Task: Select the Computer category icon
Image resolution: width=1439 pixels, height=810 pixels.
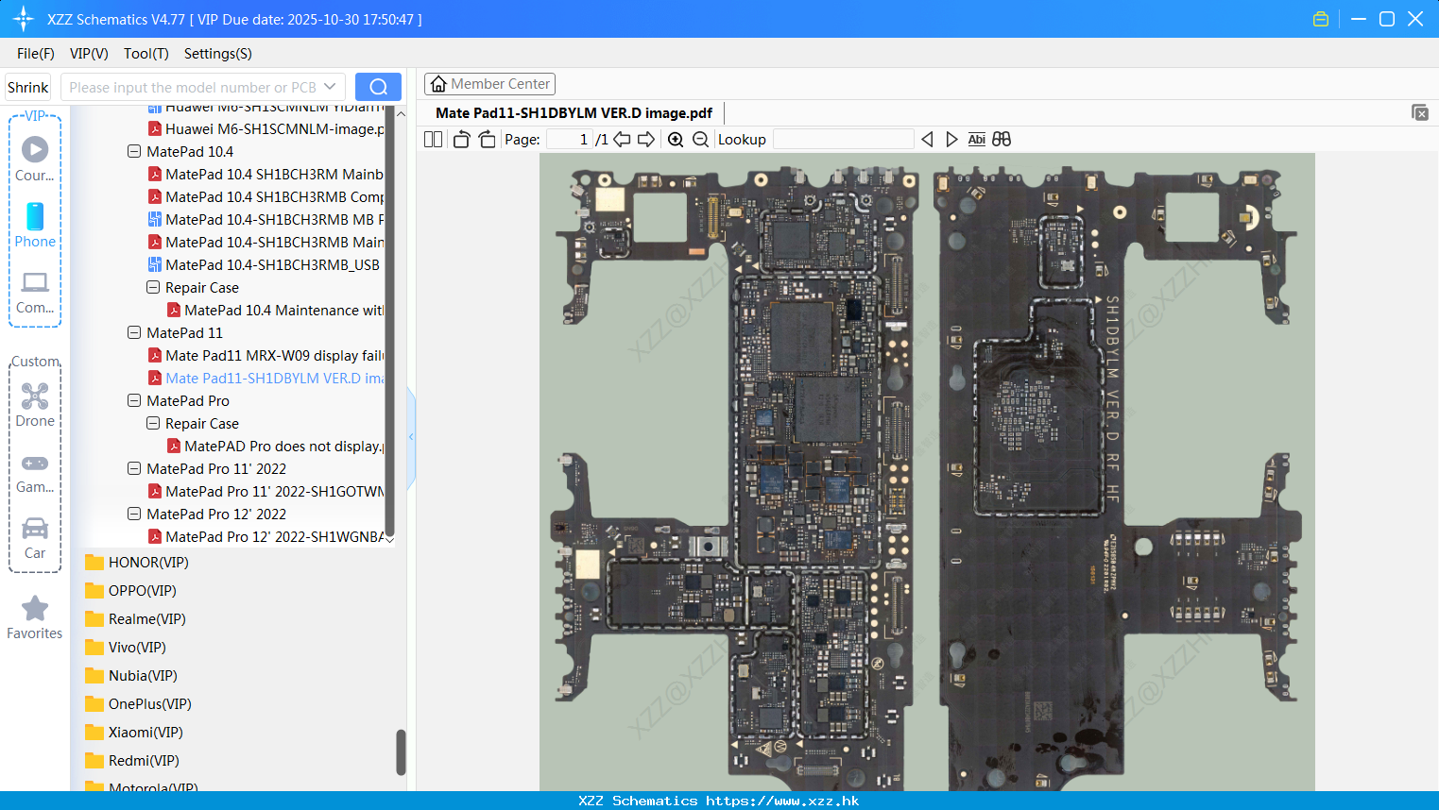Action: (x=35, y=292)
